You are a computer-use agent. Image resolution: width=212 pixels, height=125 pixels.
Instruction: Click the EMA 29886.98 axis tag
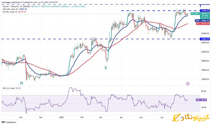pyautogui.click(x=203, y=21)
